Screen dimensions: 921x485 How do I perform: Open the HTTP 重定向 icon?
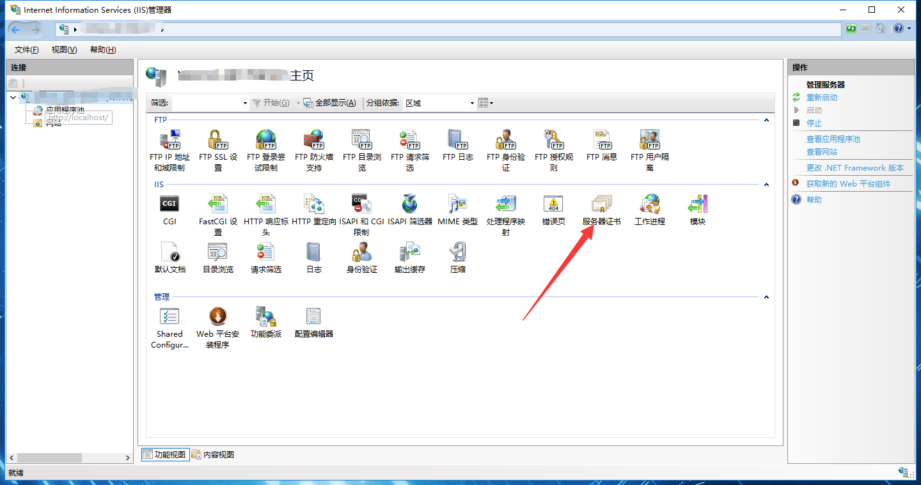[x=313, y=205]
